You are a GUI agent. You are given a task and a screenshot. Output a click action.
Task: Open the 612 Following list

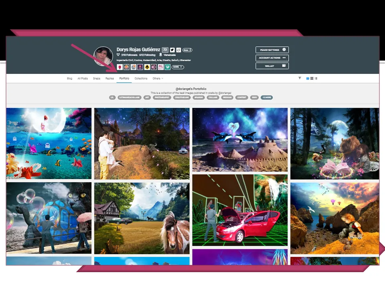147,55
